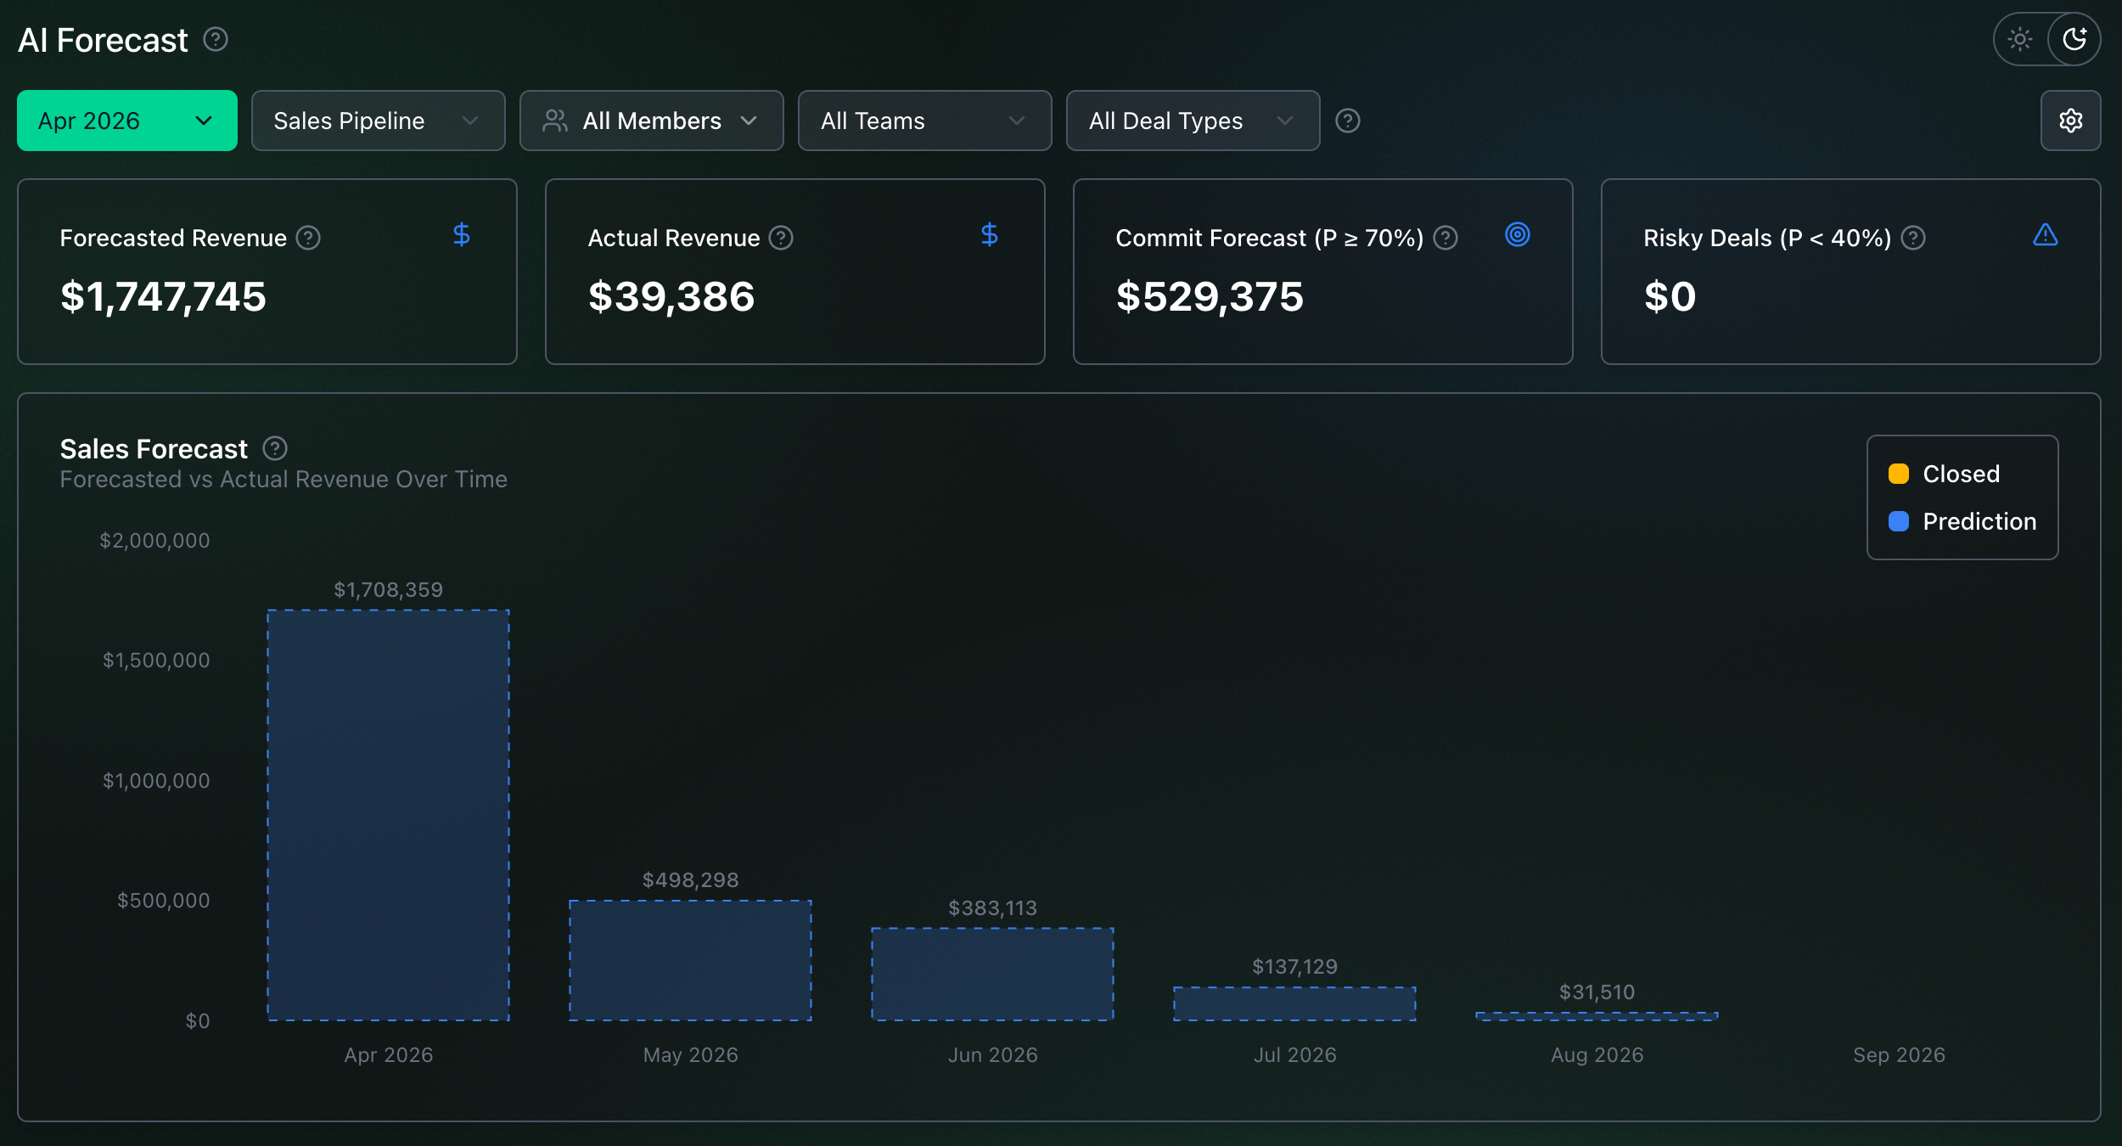Click the Prediction blue color swatch
The height and width of the screenshot is (1146, 2122).
[1899, 521]
